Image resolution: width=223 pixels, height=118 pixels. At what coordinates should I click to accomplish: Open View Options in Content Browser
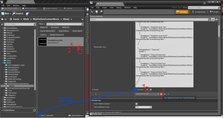76,116
